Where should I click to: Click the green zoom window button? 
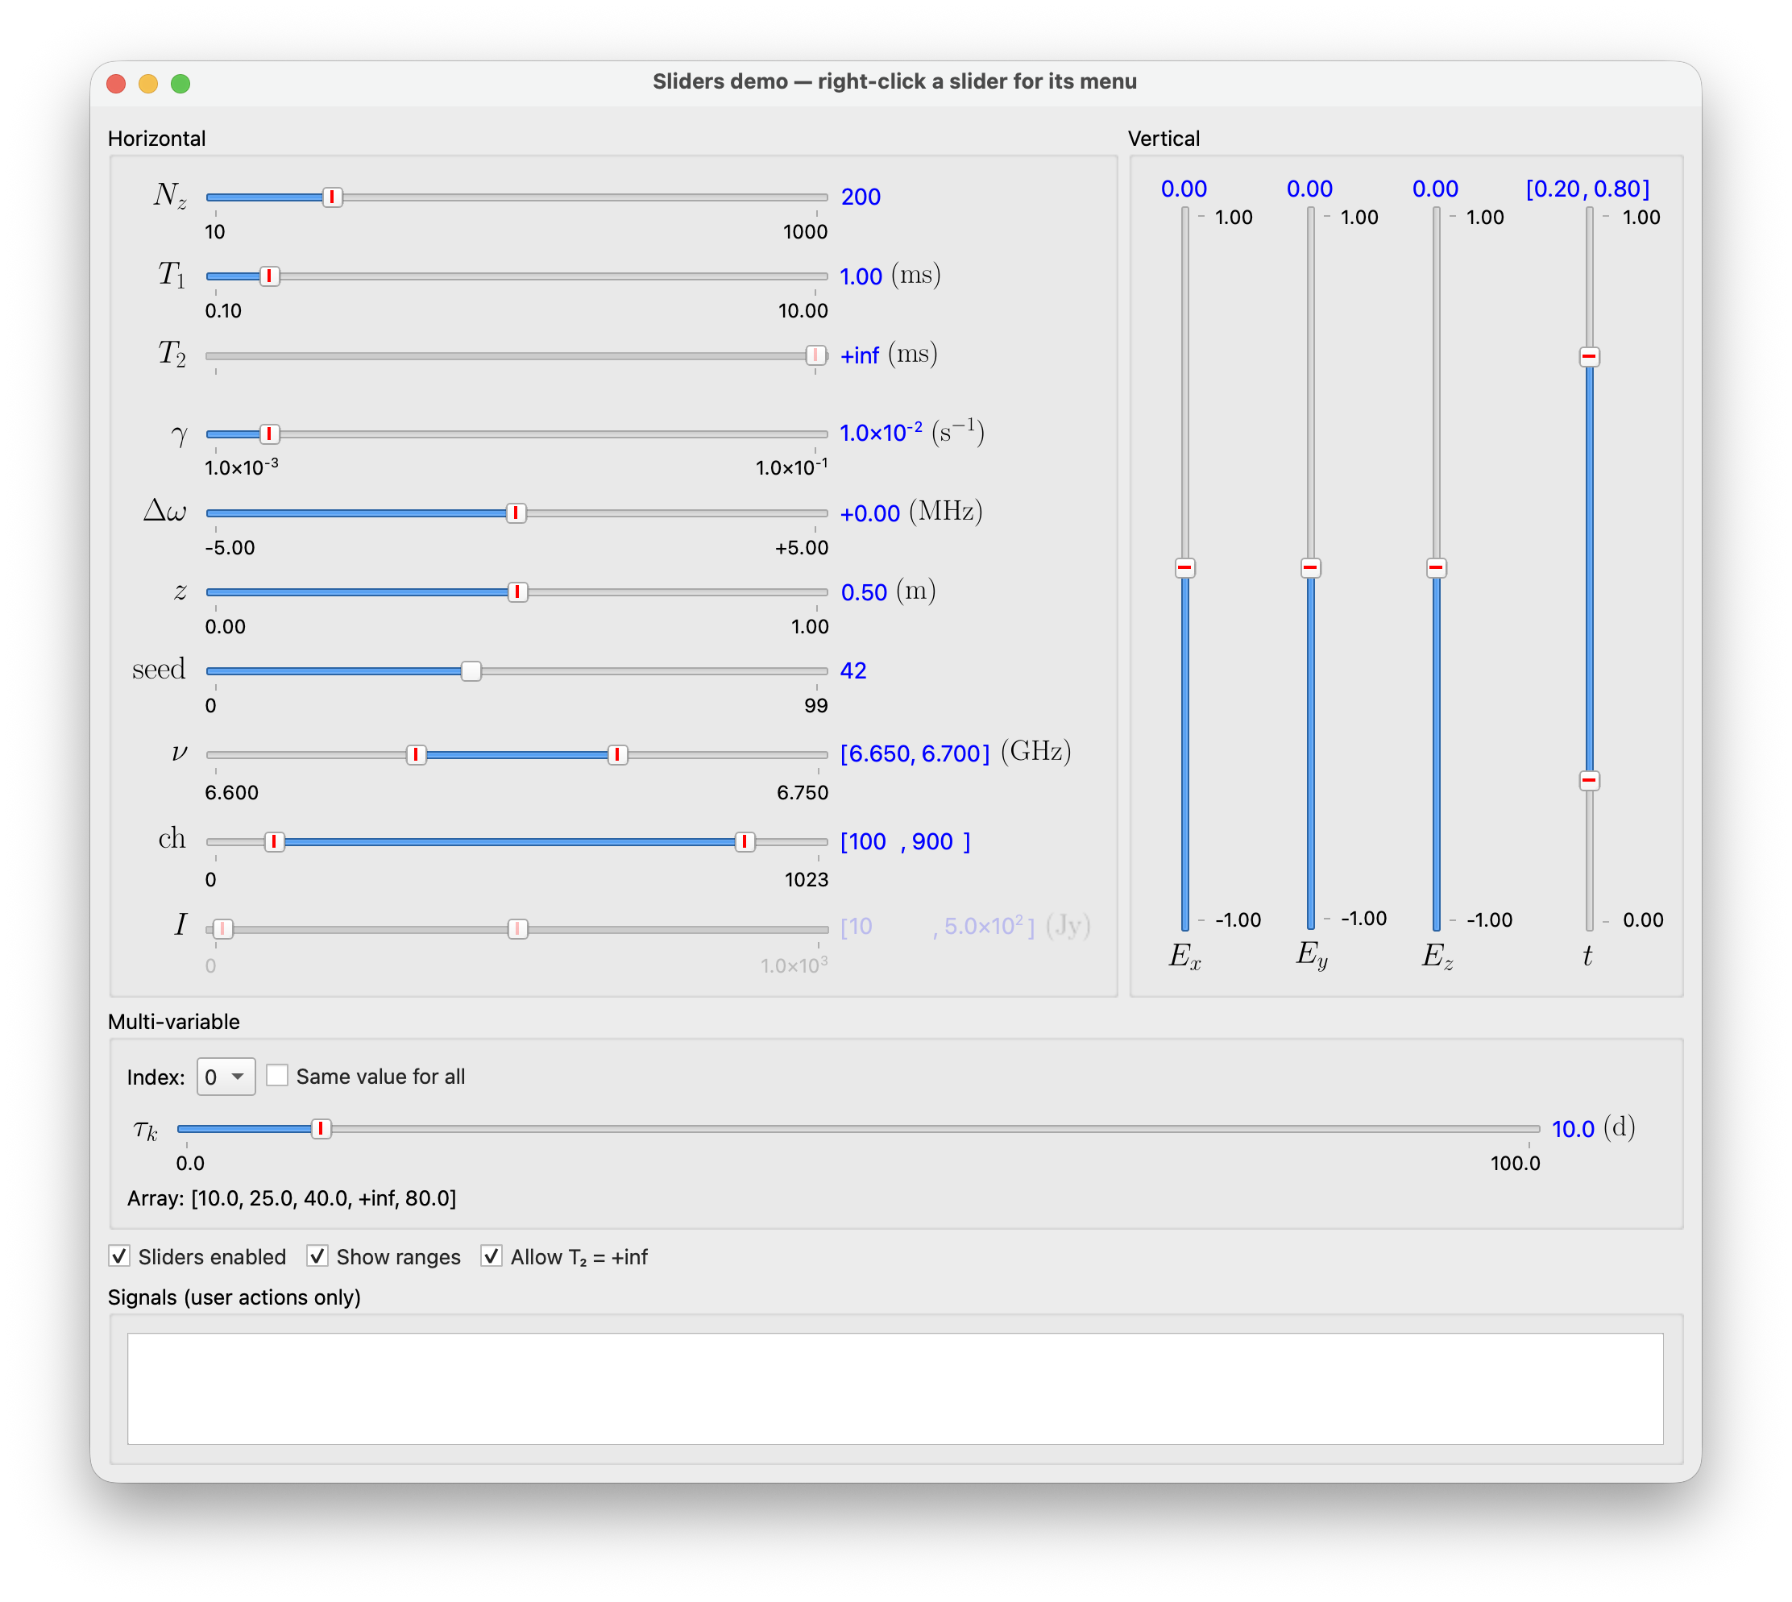tap(180, 84)
